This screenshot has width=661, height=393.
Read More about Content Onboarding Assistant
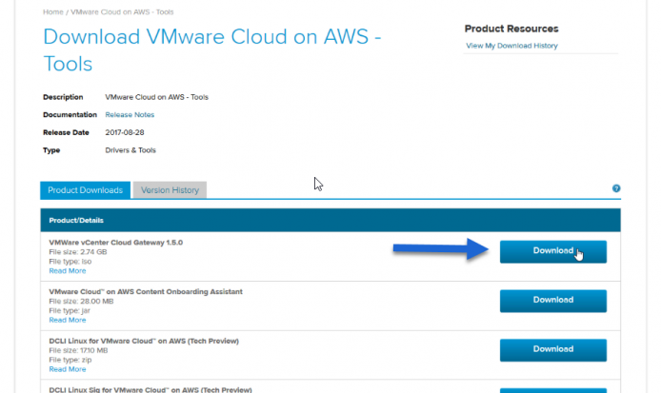click(x=68, y=320)
